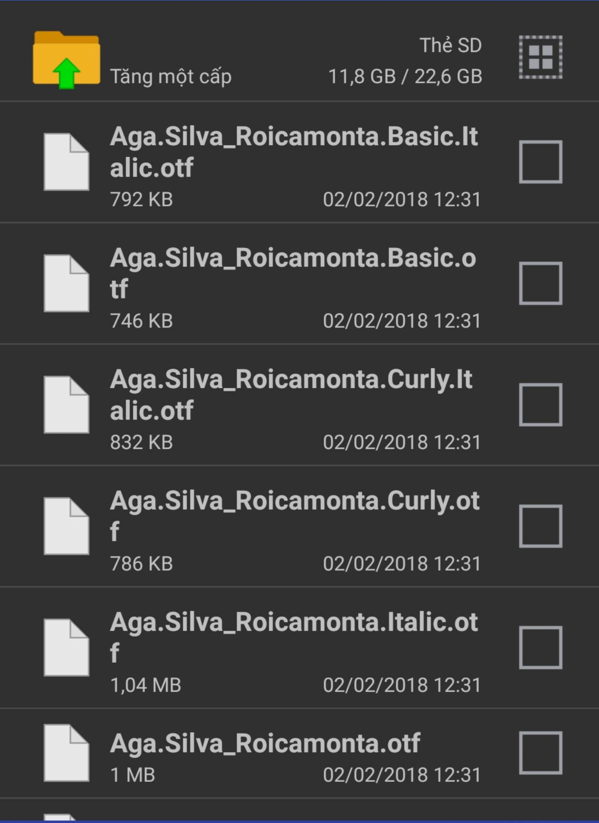This screenshot has height=823, width=599.
Task: Click file icon for Aga.Silva_Roicamonta.Basic.otf
Action: tap(66, 283)
